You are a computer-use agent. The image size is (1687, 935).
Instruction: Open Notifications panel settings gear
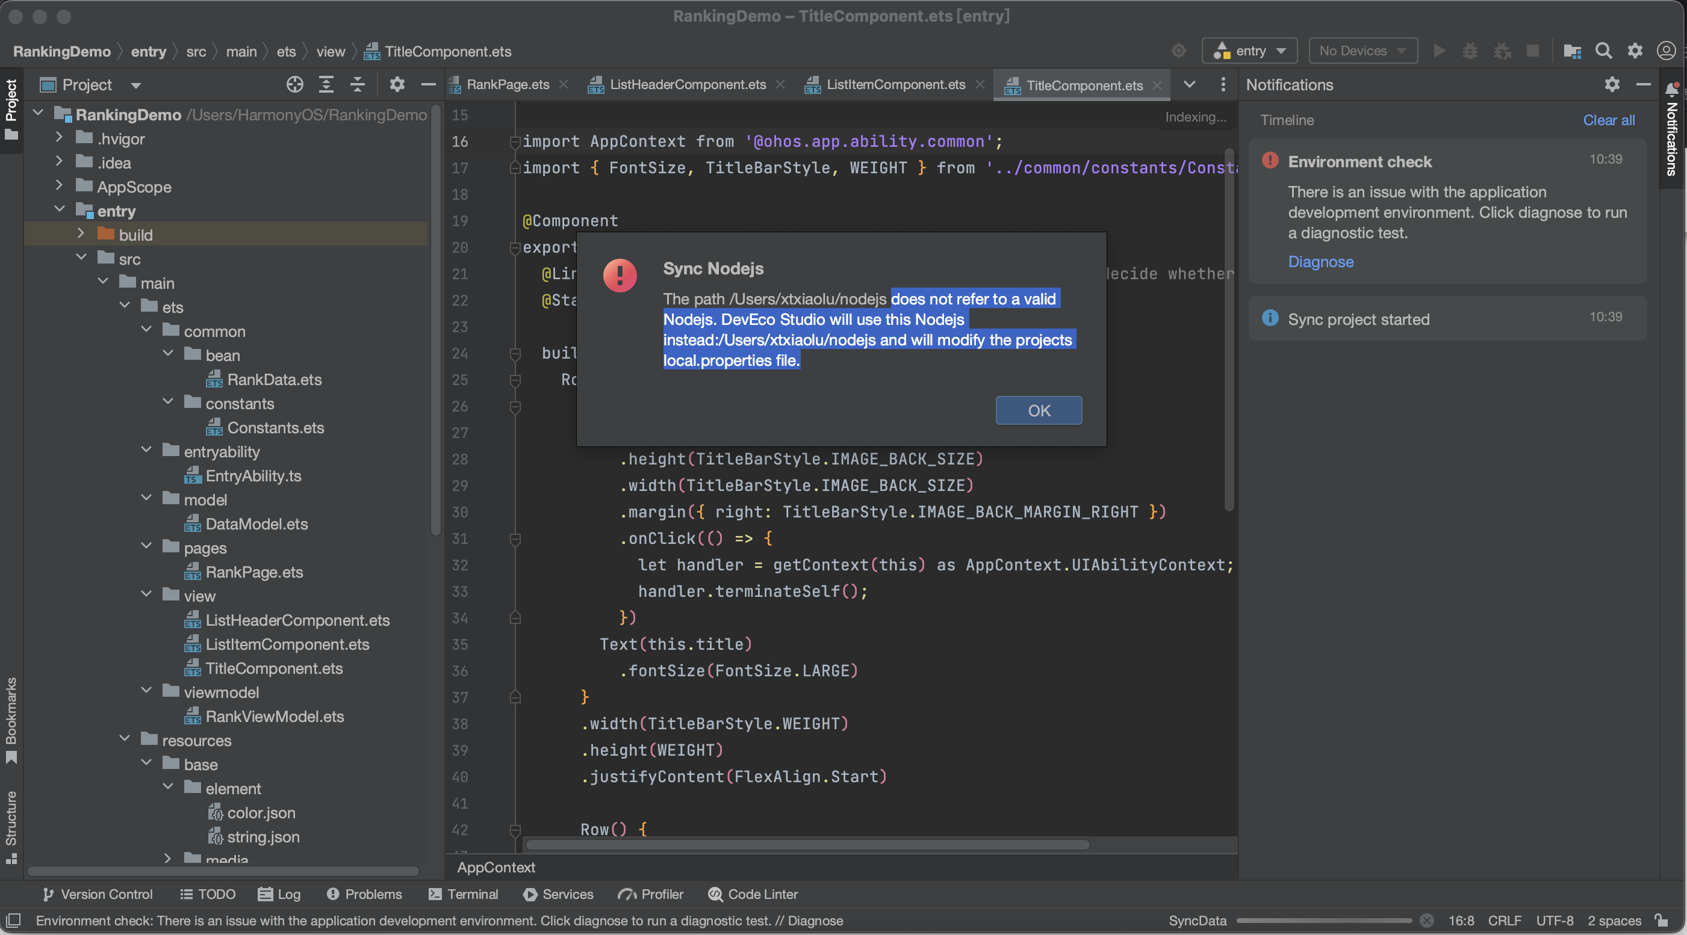pyautogui.click(x=1612, y=84)
